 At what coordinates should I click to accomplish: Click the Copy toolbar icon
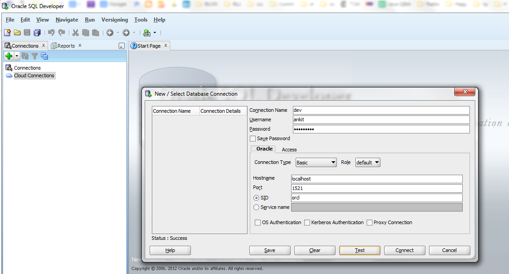click(x=85, y=32)
